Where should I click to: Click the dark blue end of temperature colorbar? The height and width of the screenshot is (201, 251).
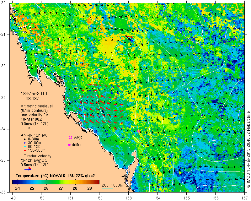14,182
